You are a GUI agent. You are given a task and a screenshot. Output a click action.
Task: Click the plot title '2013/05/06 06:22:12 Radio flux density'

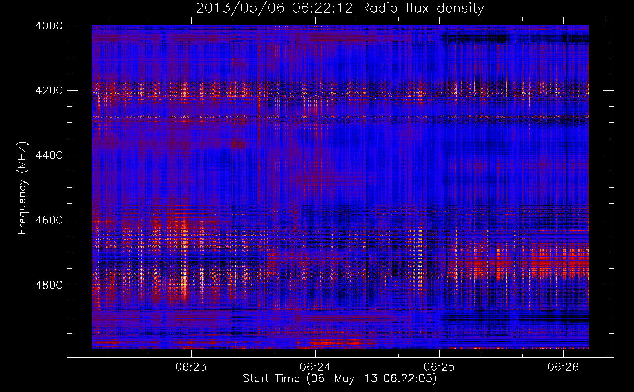point(340,8)
